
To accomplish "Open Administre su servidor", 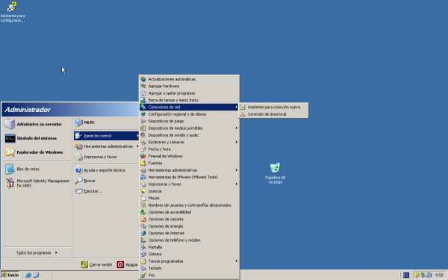I will point(37,124).
